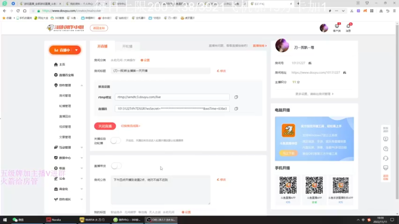The image size is (399, 224).
Task: Click 修改 next to room announcement
Action: (x=221, y=180)
